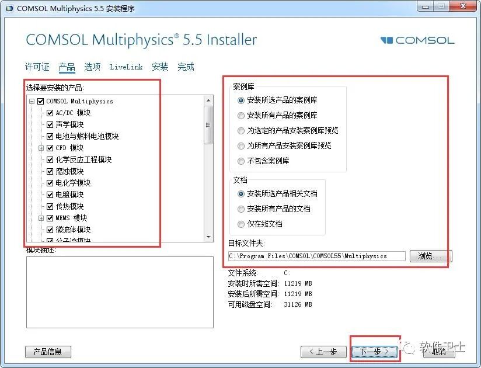This screenshot has width=481, height=368.
Task: Click the product list scrollbar thumb
Action: click(208, 125)
